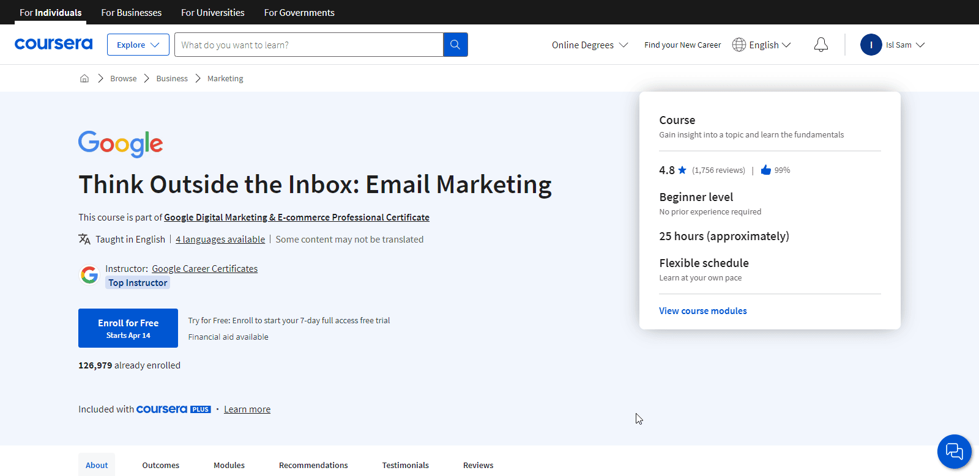Jump to the Reviews tab
Viewport: 979px width, 476px height.
pos(478,465)
